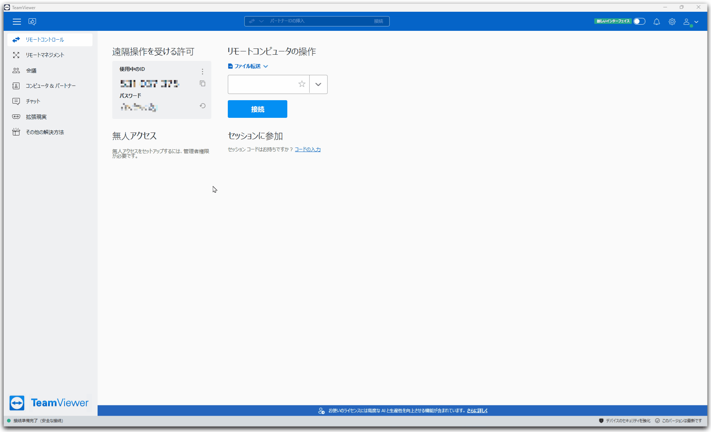Open リモートマネジメント from the sidebar
Image resolution: width=711 pixels, height=432 pixels.
click(x=44, y=55)
